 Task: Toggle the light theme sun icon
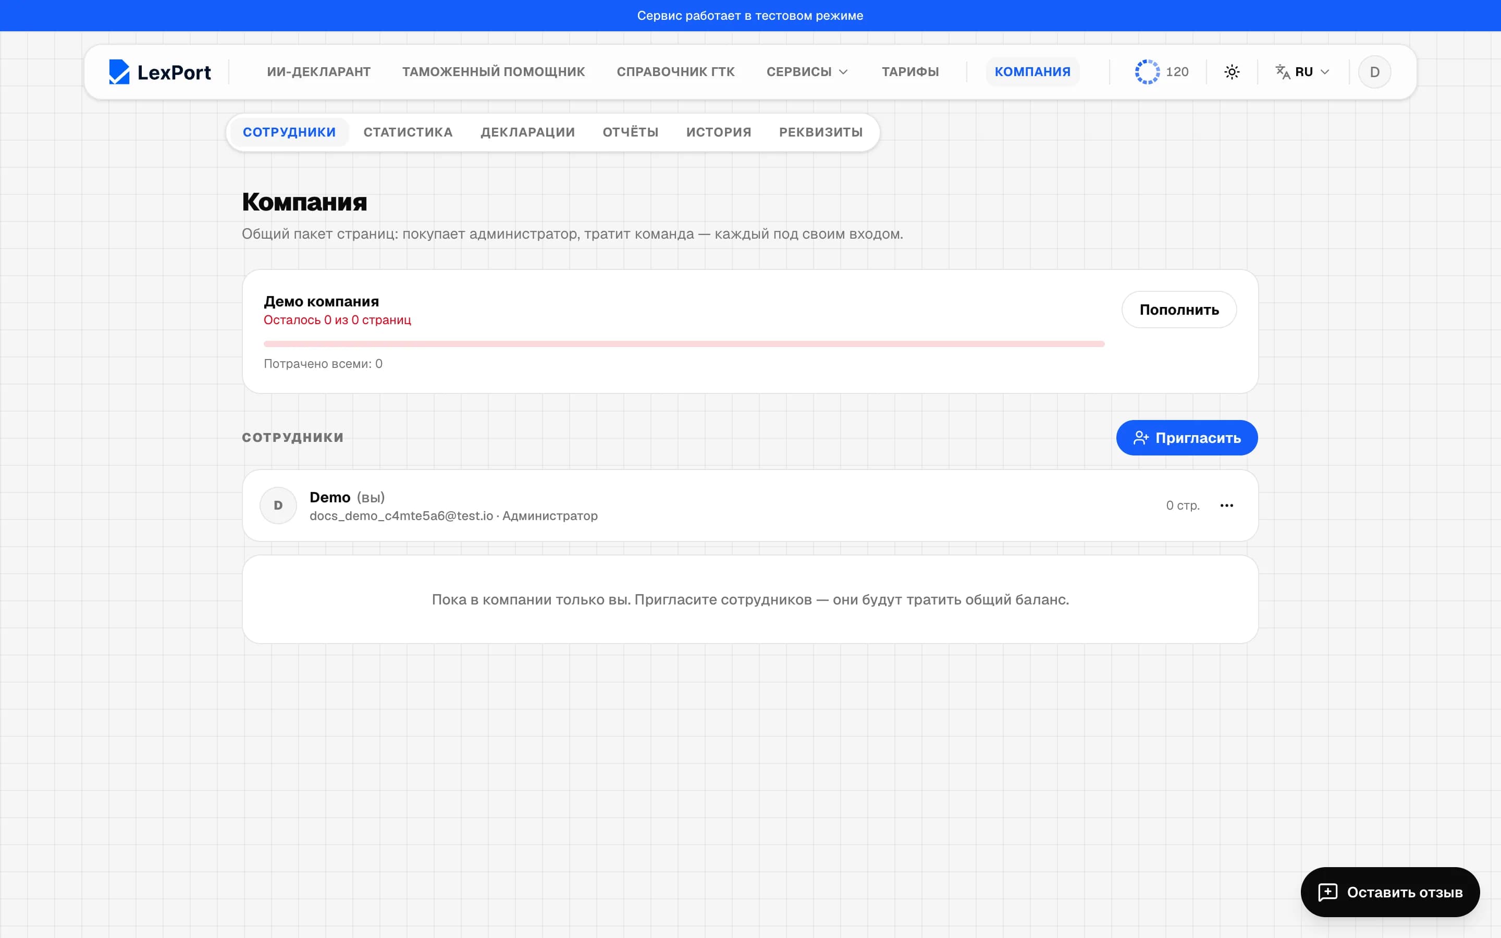(1232, 72)
